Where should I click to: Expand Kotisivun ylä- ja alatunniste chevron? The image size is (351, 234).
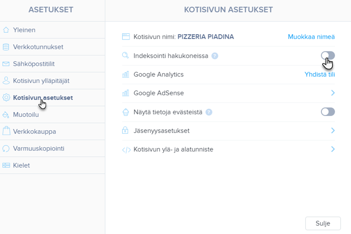333,149
